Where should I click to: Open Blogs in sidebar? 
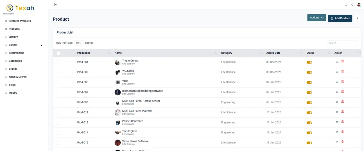click(x=12, y=85)
